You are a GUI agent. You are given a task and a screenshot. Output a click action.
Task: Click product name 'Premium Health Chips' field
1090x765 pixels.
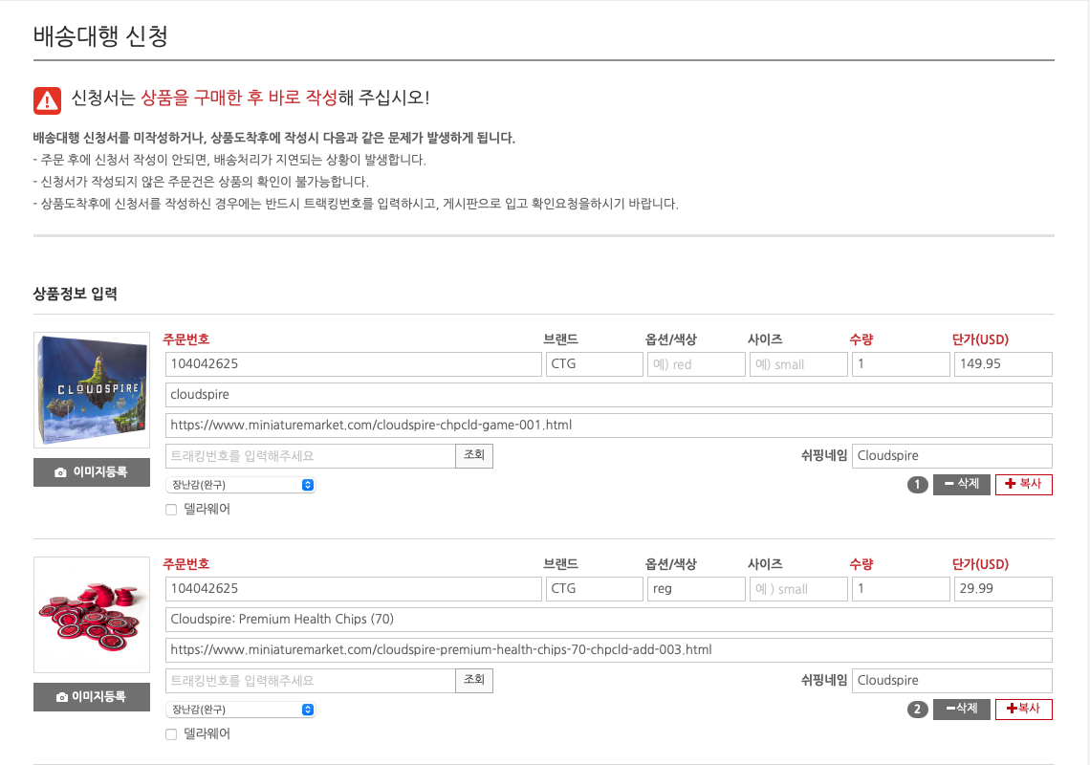coord(608,620)
